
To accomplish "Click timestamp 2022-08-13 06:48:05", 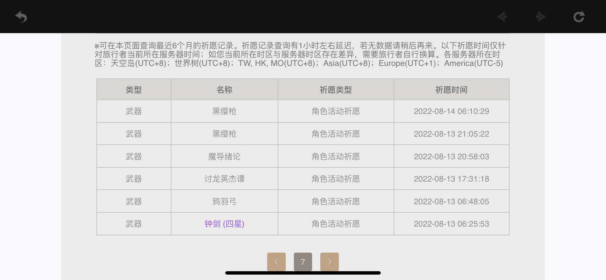I will [451, 202].
